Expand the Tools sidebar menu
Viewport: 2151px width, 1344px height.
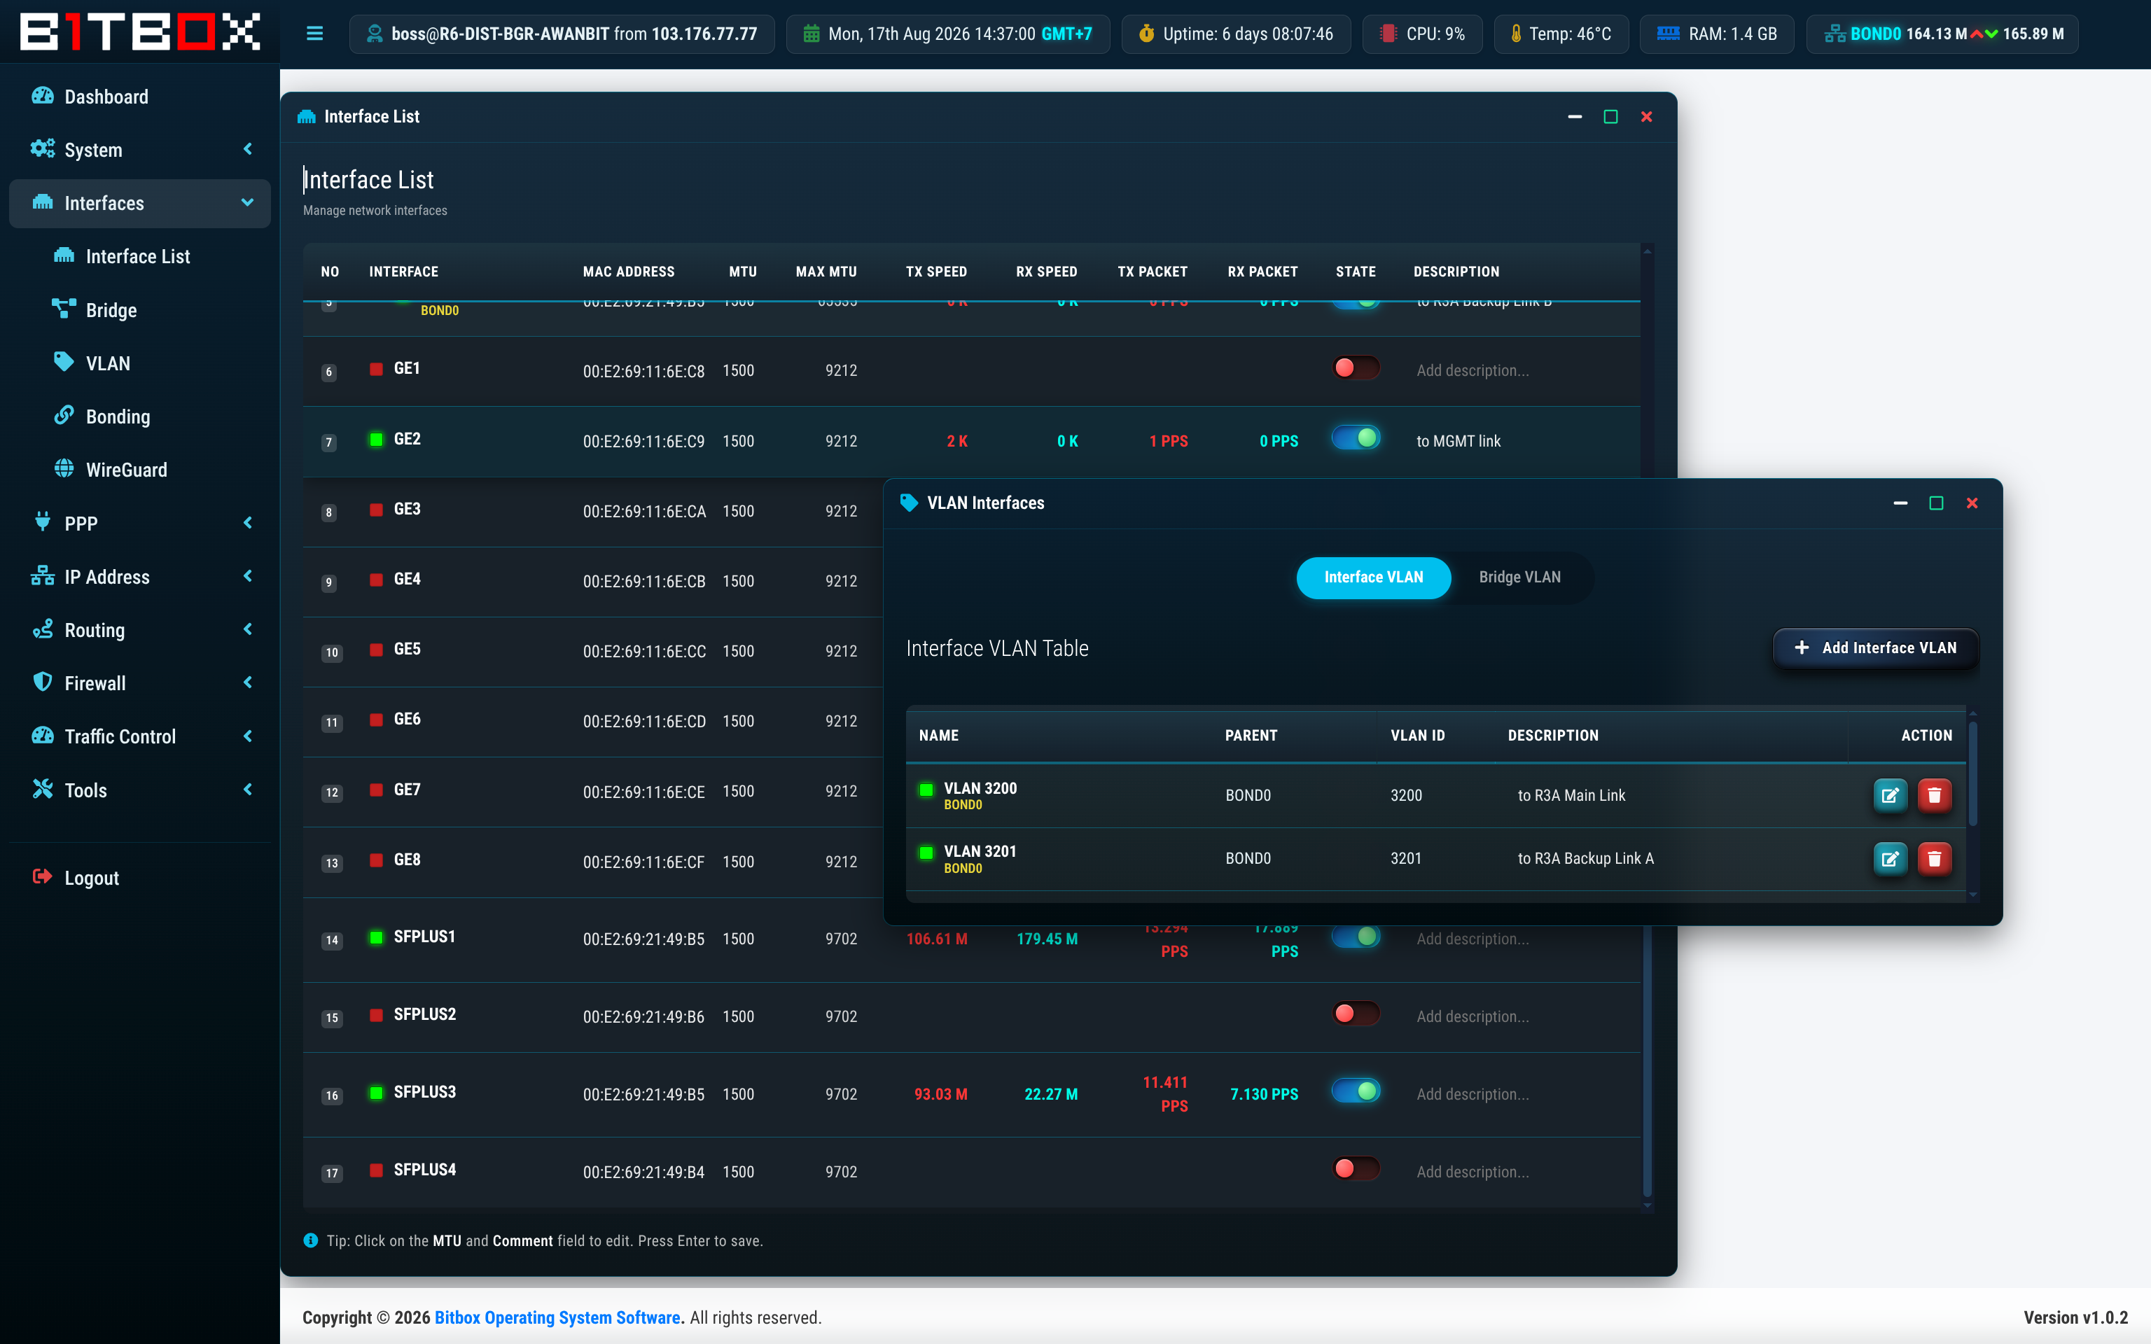point(139,790)
